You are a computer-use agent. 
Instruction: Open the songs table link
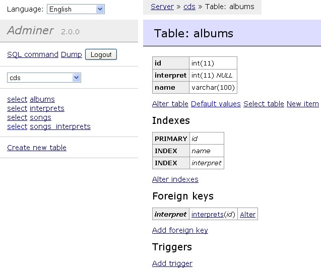tap(40, 117)
